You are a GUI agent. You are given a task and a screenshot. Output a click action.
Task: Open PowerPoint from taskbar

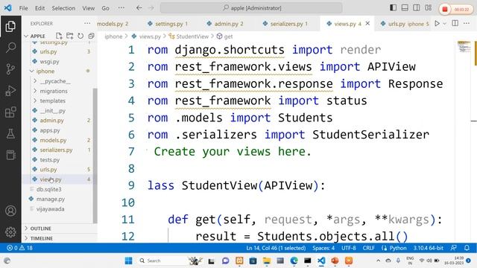pos(335,261)
